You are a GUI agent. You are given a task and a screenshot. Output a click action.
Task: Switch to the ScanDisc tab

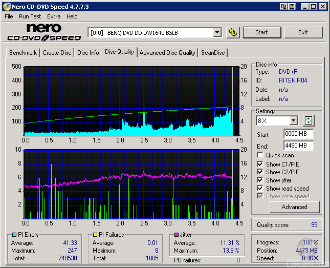coord(212,53)
